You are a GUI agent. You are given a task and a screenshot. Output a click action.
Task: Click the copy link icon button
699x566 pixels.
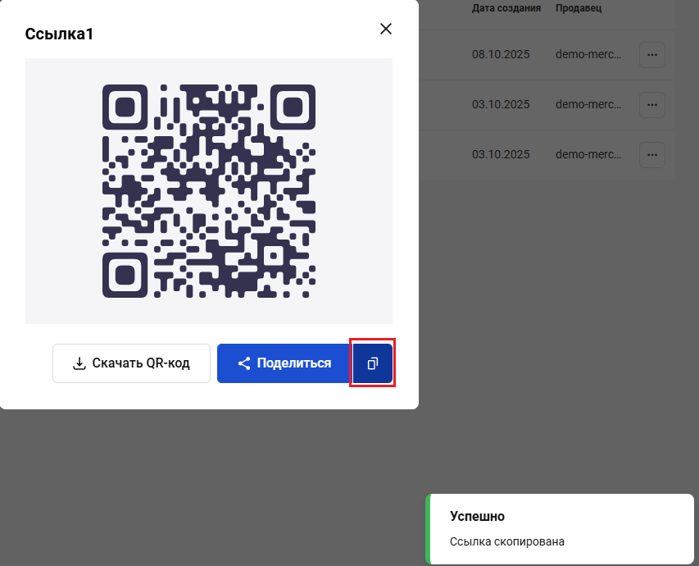[x=373, y=363]
